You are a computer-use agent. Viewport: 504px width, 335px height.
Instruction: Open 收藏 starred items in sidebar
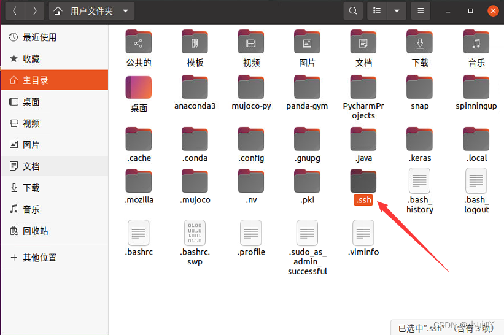55,59
